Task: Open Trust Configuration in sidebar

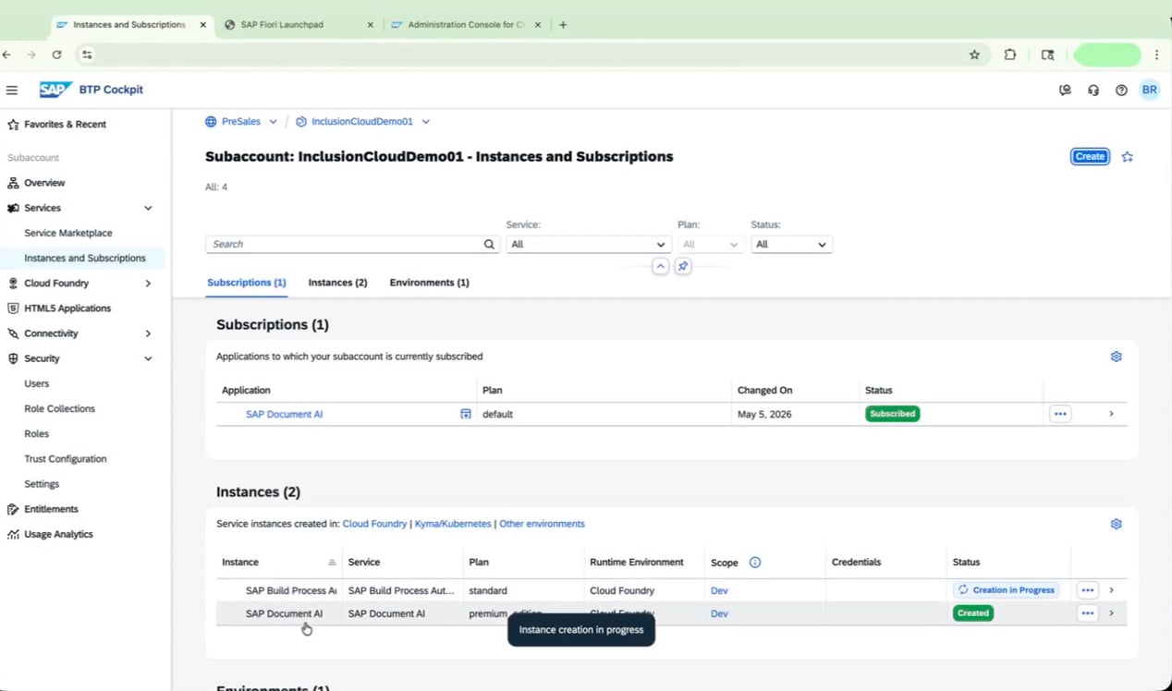Action: [65, 459]
